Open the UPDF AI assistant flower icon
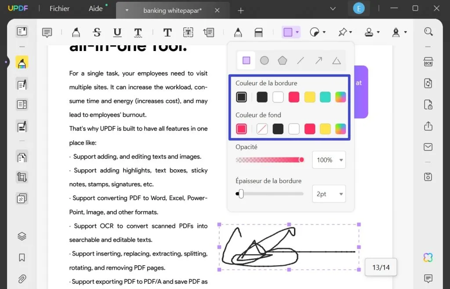 (x=428, y=257)
